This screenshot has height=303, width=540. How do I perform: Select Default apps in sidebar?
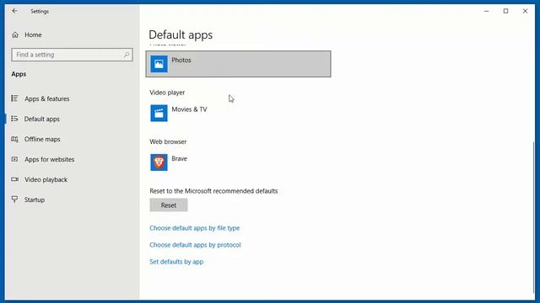tap(42, 119)
